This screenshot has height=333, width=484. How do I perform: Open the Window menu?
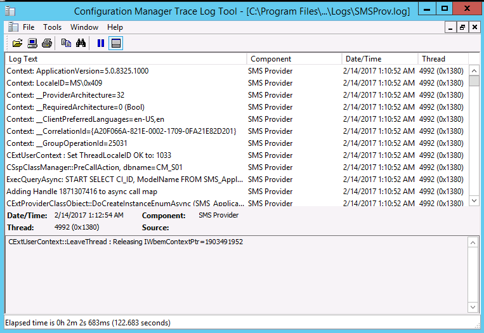84,27
